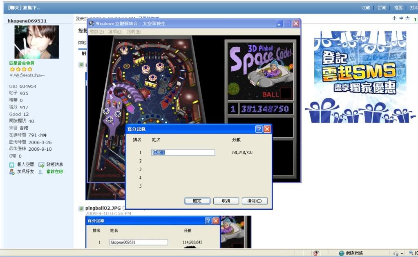Click the 當前在線 user status icon
Viewport: 418px width, 257px height.
(x=40, y=172)
